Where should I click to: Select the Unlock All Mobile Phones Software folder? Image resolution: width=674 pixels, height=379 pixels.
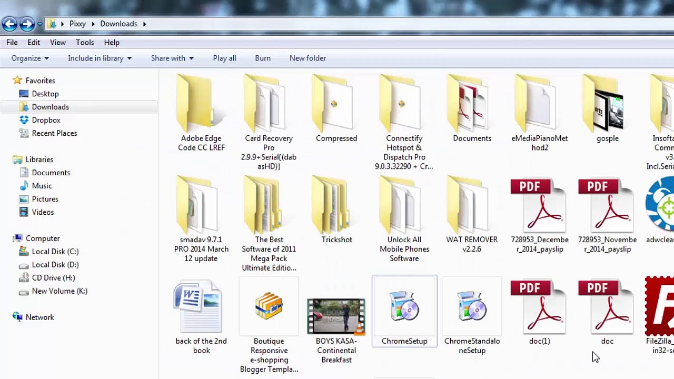(404, 219)
